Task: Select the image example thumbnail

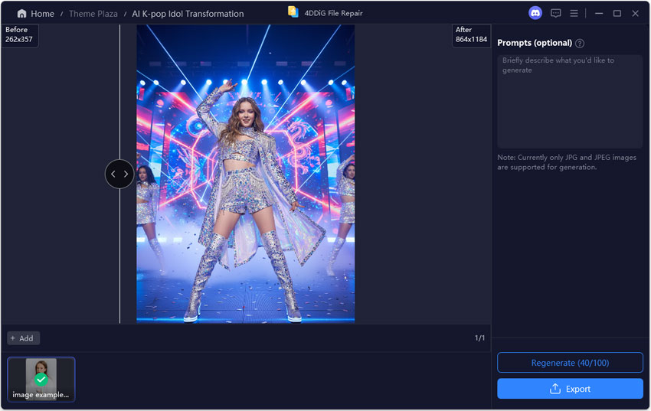Action: (x=41, y=379)
